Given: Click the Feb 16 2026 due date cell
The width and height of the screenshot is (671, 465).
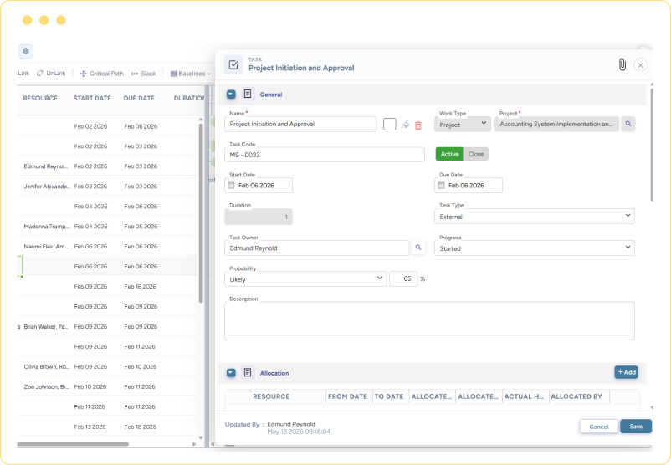Looking at the screenshot, I should [140, 287].
